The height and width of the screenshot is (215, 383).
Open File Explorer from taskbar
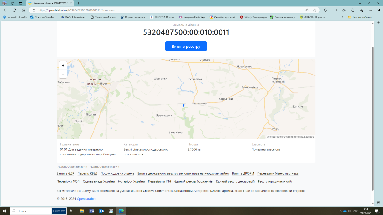pos(82,211)
